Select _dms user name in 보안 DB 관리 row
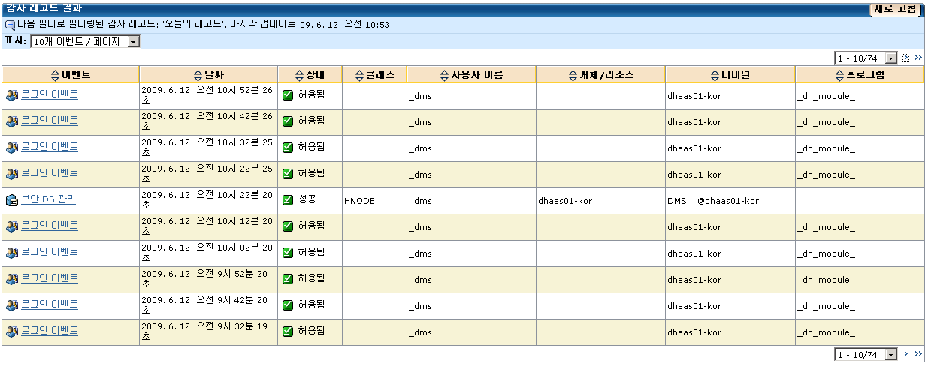This screenshot has width=928, height=366. tap(421, 201)
